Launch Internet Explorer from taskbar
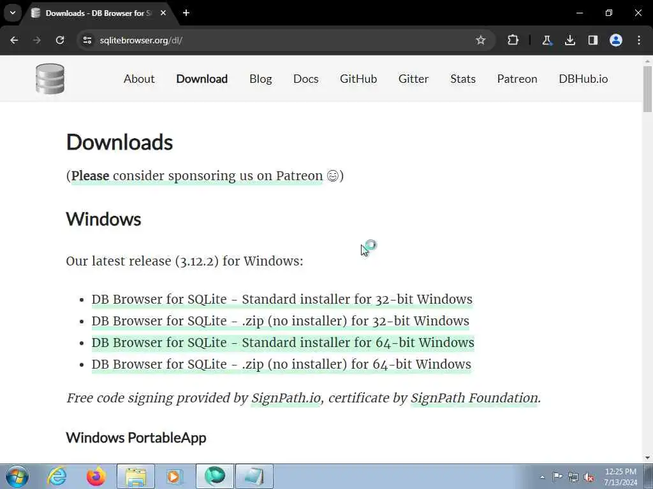Viewport: 653px width, 489px height. coord(57,476)
